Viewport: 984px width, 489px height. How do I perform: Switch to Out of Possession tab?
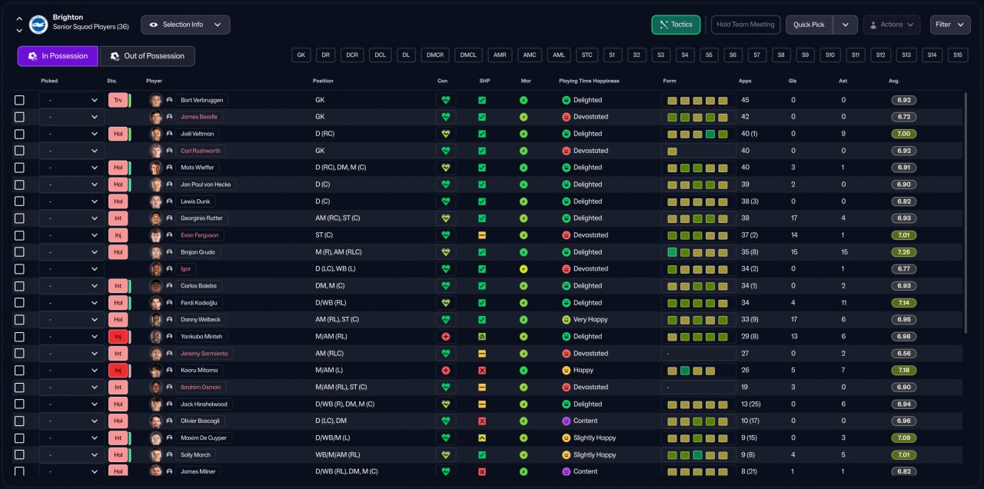pos(147,56)
